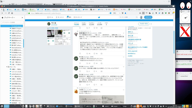Reload the current Twitter page
The height and width of the screenshot is (108, 192).
coord(9,13)
